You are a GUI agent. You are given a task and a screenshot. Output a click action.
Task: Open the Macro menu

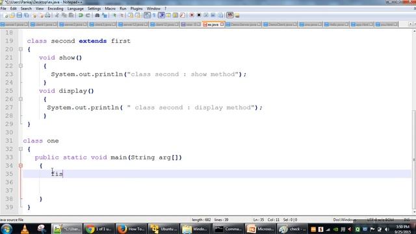coord(110,8)
